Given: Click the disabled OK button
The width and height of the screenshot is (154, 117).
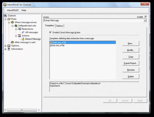Looking at the screenshot, I should [110, 101].
